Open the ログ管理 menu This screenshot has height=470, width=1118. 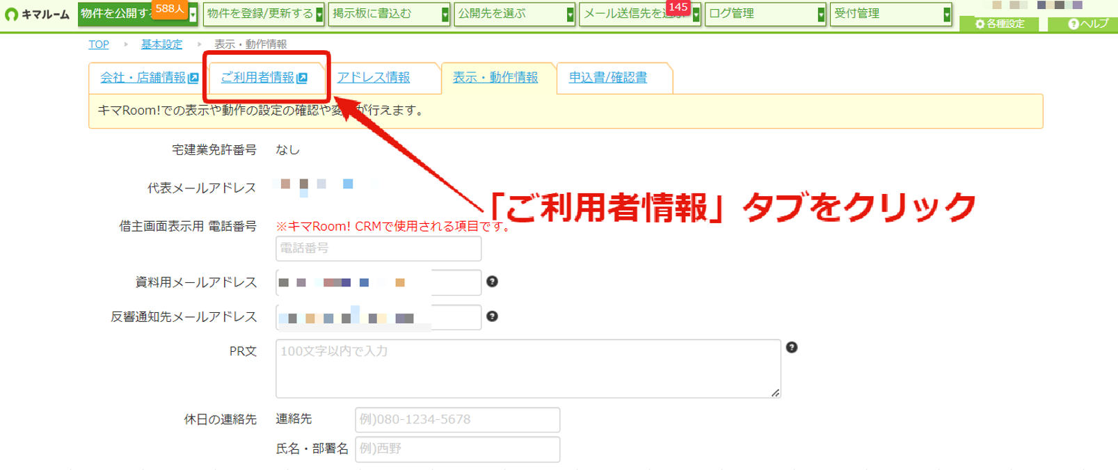765,14
